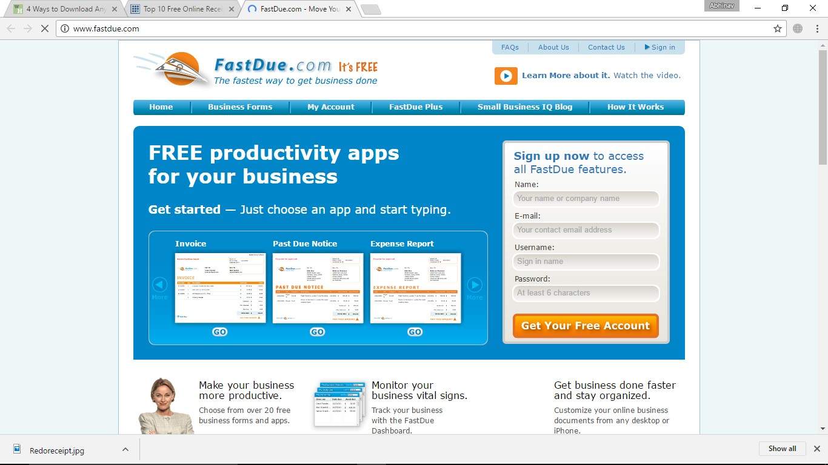Close the downloads bar
Image resolution: width=828 pixels, height=465 pixels.
coord(816,449)
